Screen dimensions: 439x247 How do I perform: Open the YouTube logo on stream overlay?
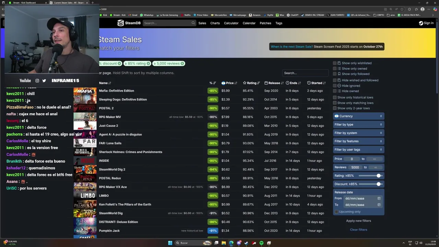tap(25, 81)
